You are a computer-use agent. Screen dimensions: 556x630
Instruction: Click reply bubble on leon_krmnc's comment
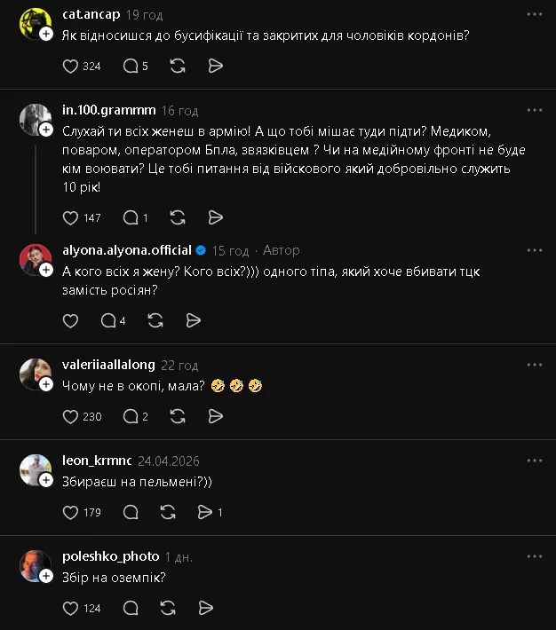131,512
